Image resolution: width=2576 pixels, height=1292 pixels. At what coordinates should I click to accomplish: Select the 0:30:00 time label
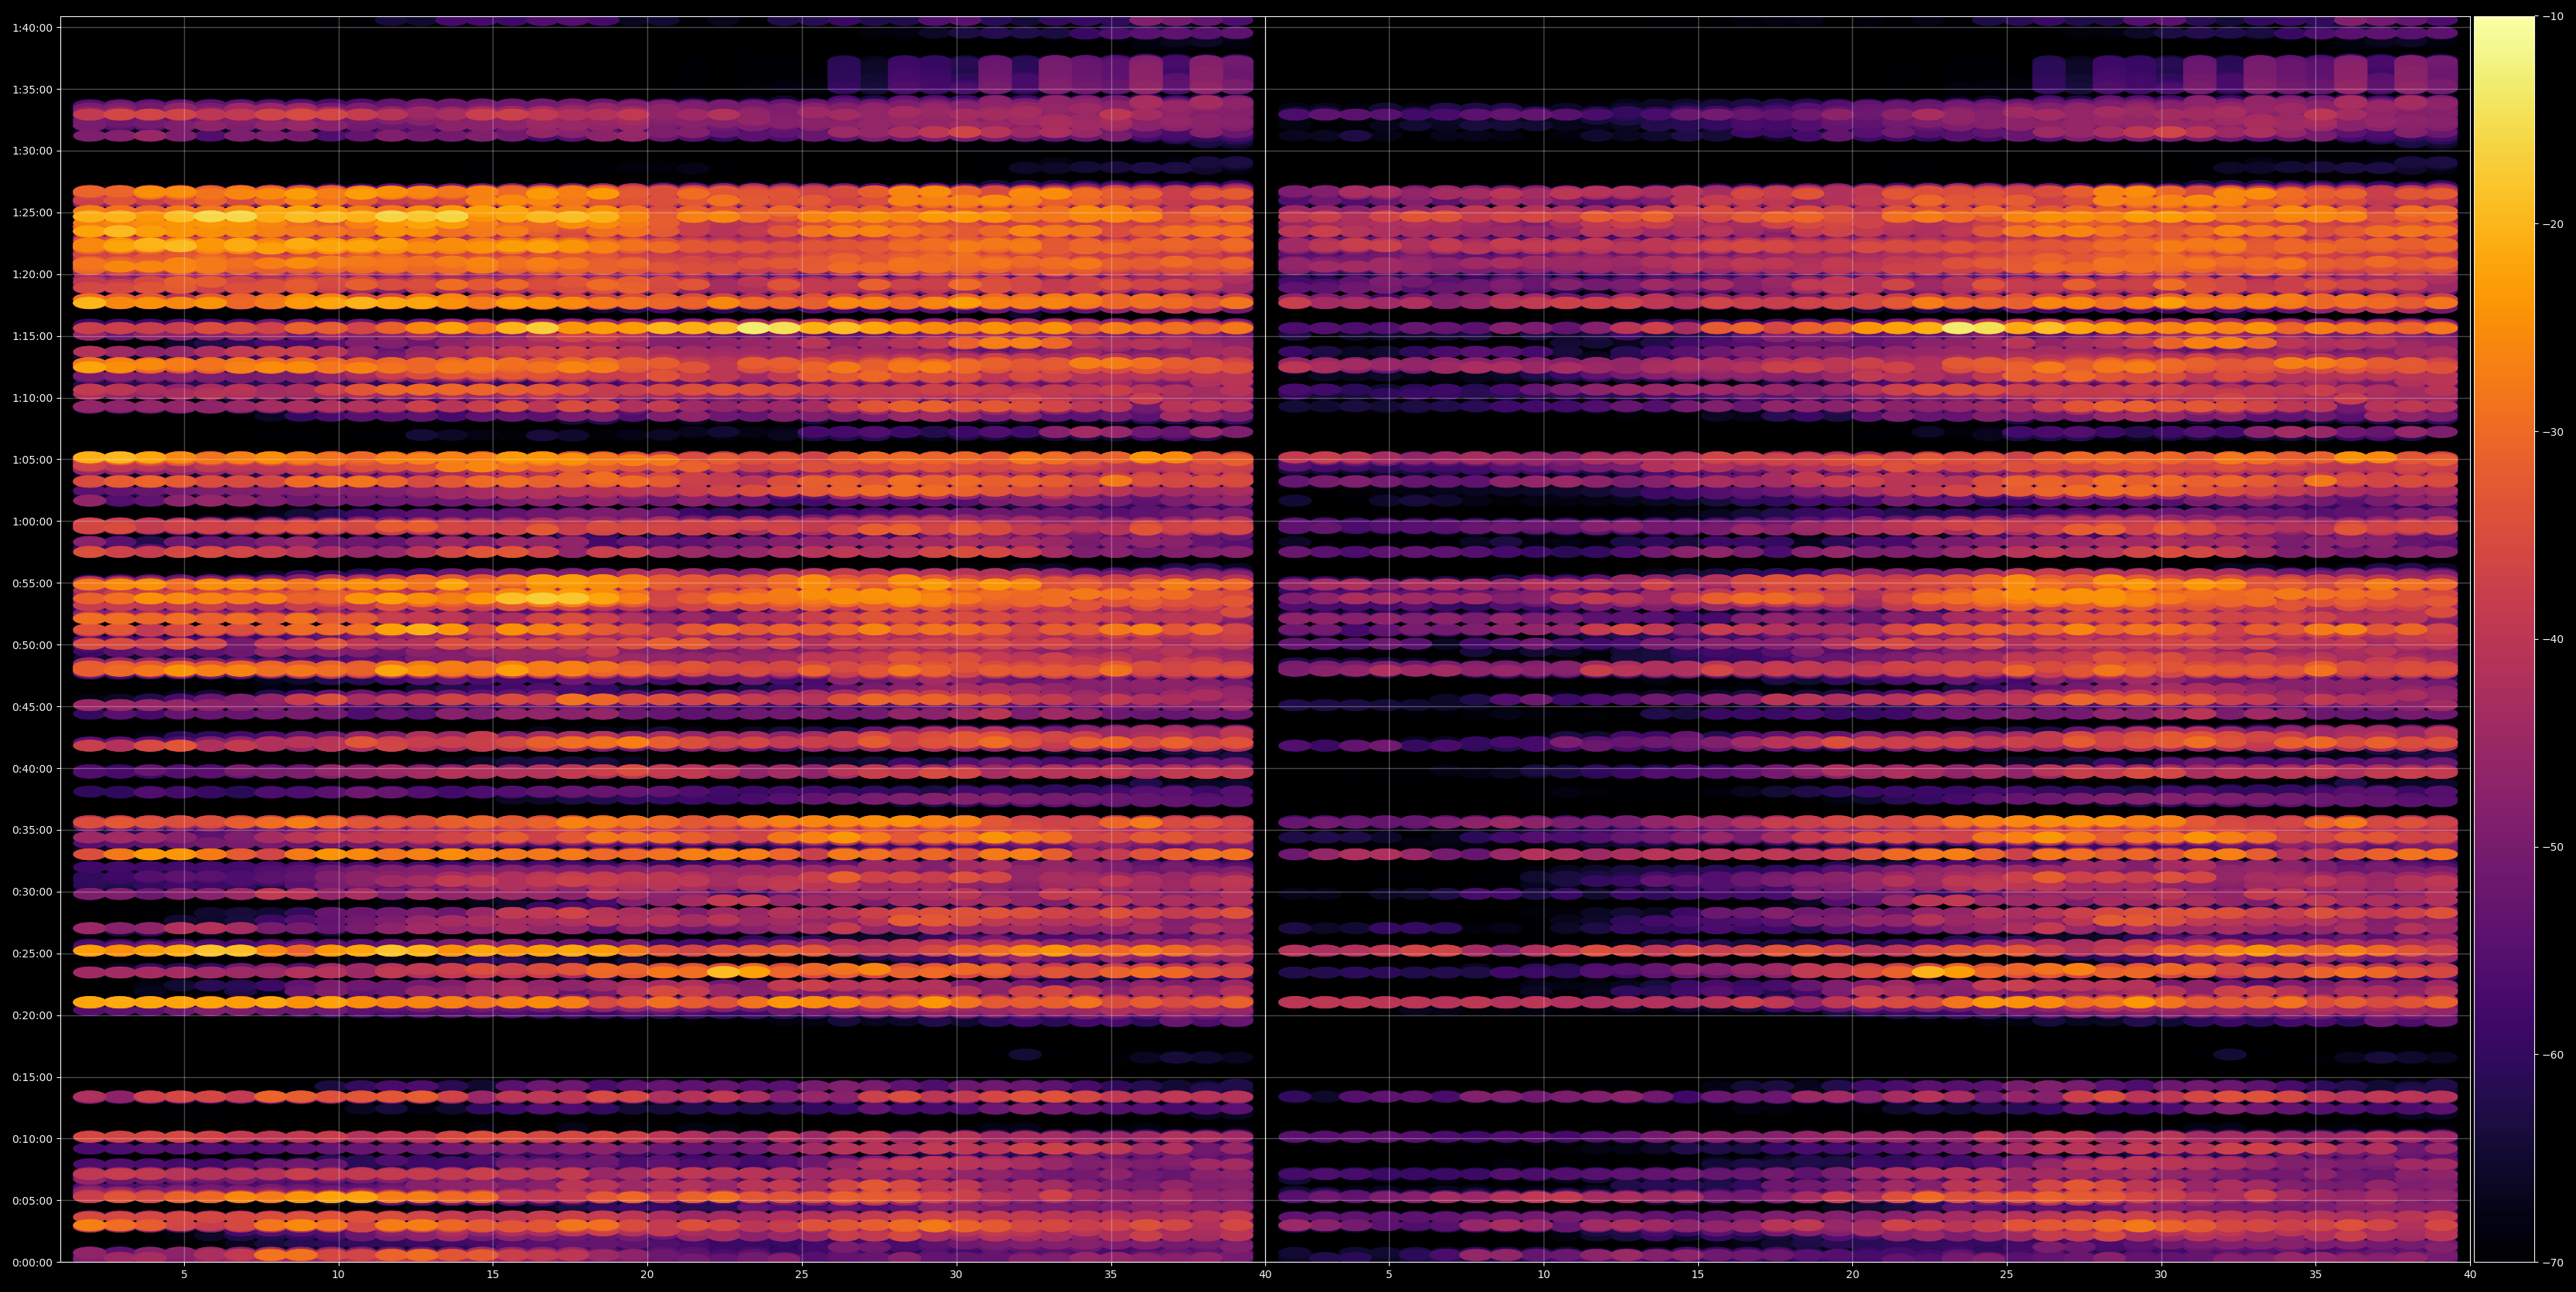[32, 891]
